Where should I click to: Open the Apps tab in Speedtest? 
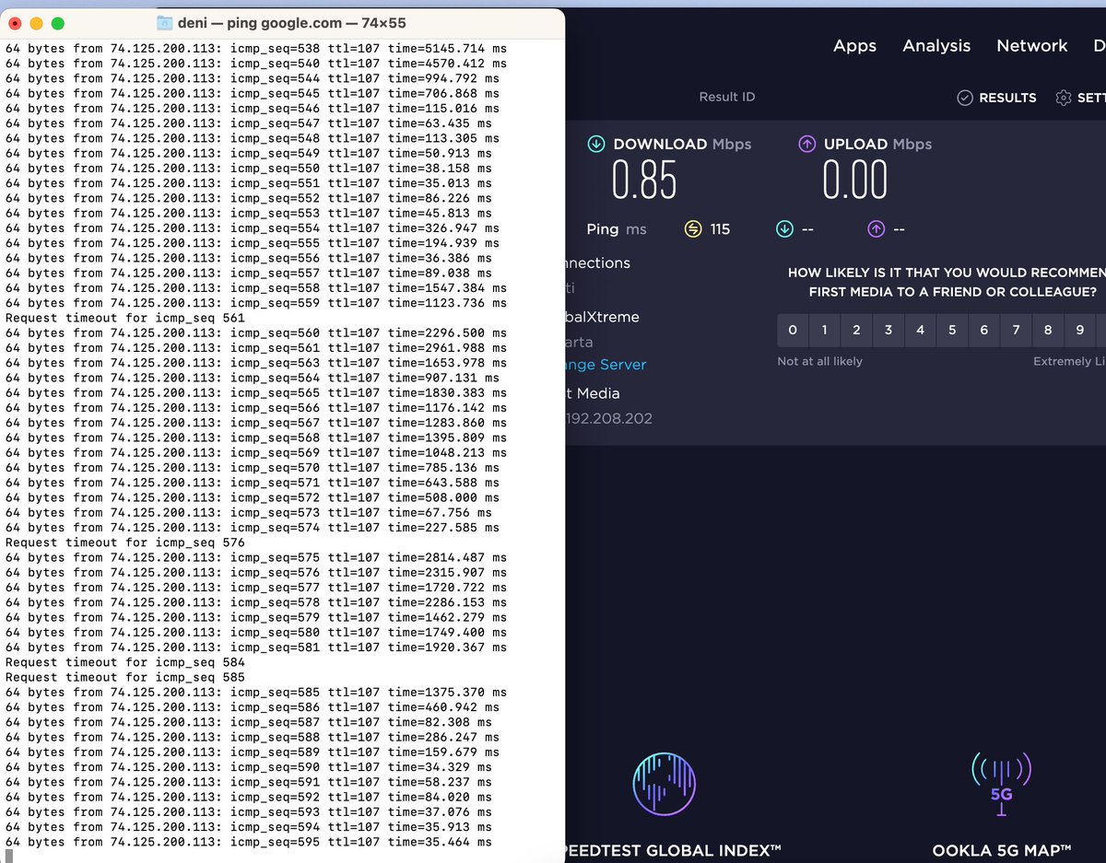coord(854,46)
